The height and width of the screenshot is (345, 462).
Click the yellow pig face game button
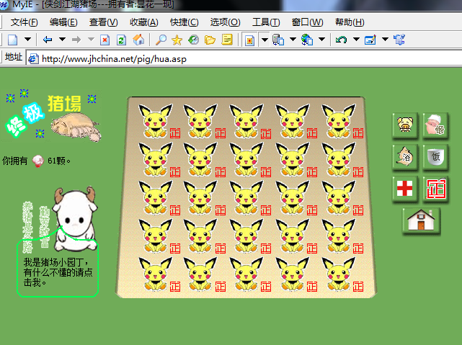(x=405, y=125)
